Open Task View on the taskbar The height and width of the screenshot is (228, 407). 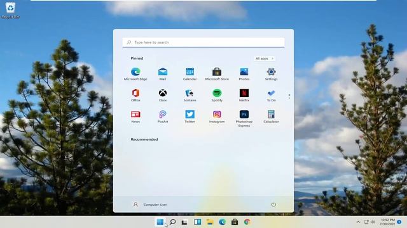pos(184,222)
